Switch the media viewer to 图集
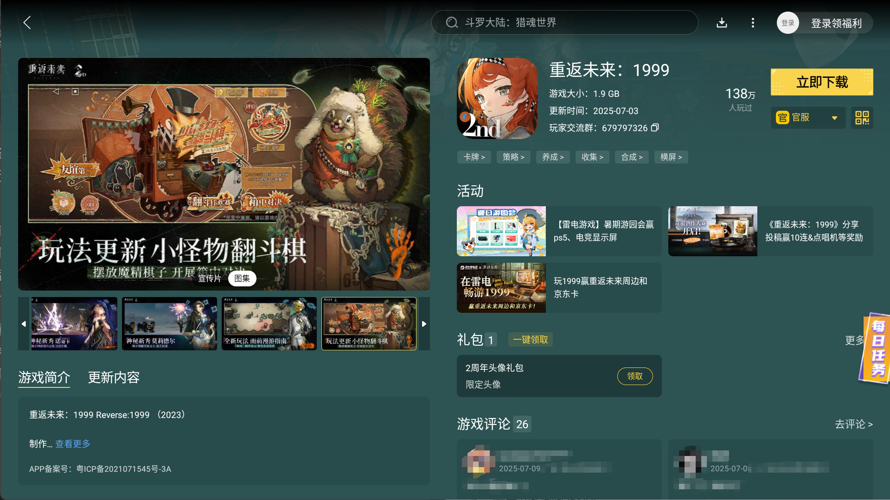The width and height of the screenshot is (890, 500). click(242, 278)
